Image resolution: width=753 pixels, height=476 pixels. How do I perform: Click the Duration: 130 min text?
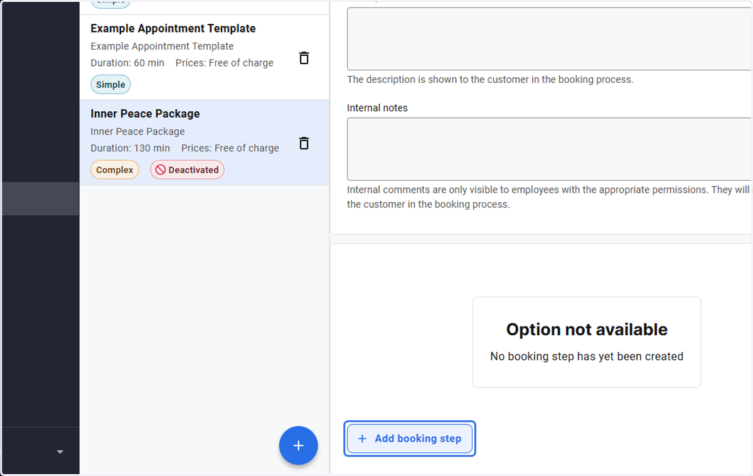pos(130,148)
